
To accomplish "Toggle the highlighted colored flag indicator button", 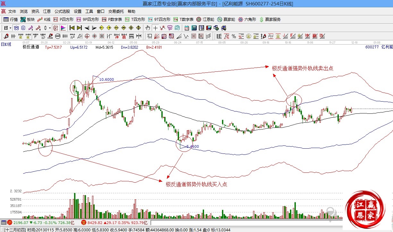I will 63,28.
